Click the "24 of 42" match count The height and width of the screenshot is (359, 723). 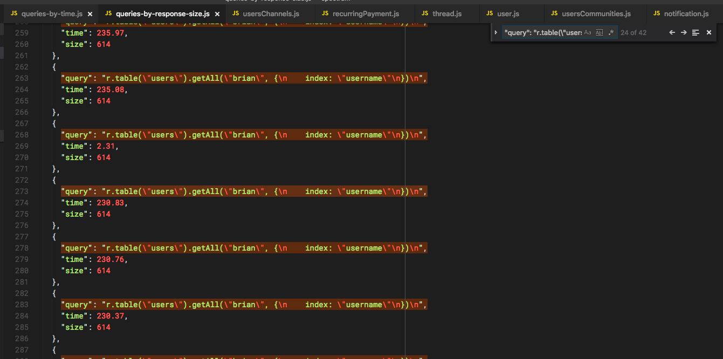tap(634, 32)
